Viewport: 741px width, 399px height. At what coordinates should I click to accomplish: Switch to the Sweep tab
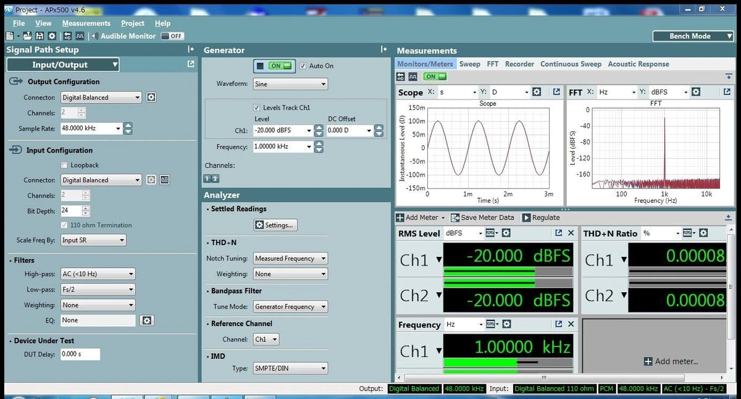point(469,64)
